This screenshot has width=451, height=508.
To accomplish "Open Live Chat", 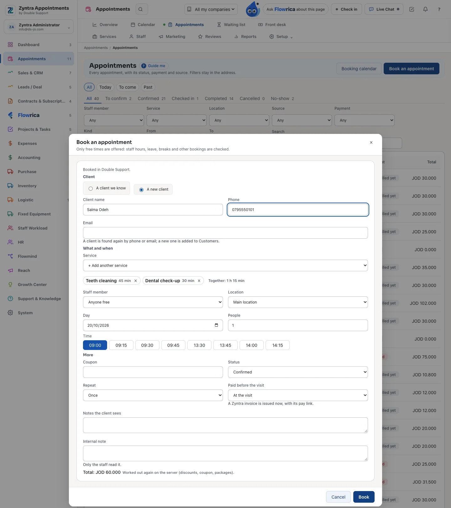I will coord(384,9).
